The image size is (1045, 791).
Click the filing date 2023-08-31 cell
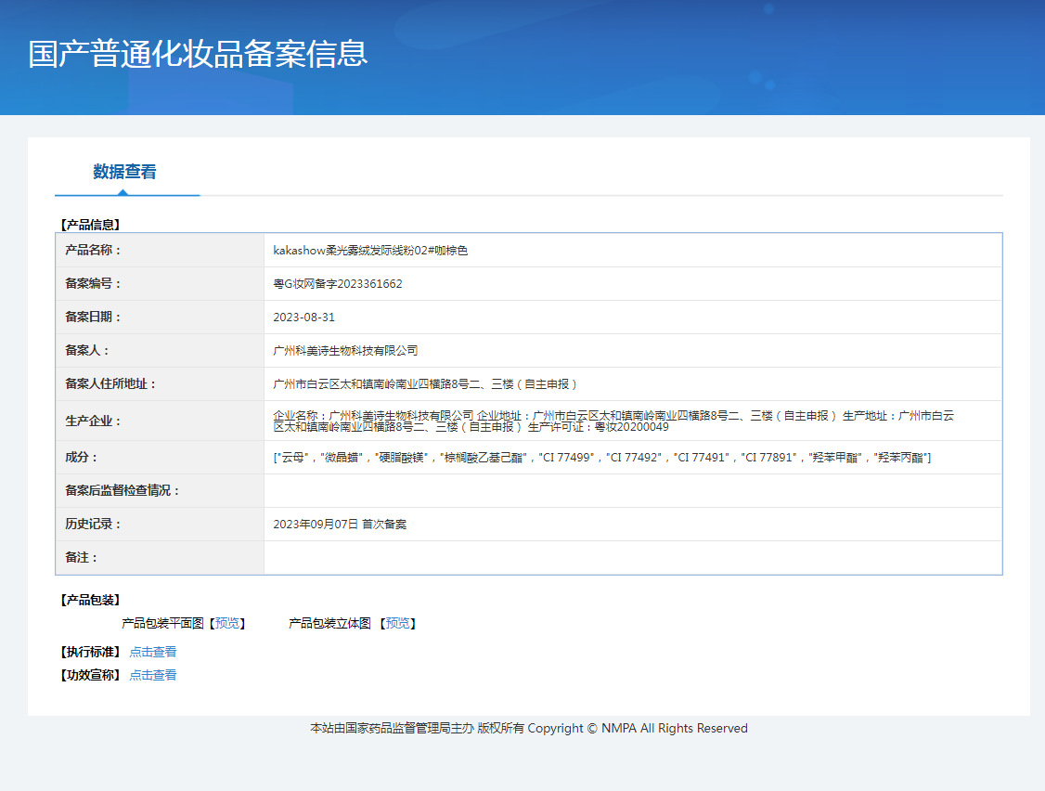pos(303,318)
